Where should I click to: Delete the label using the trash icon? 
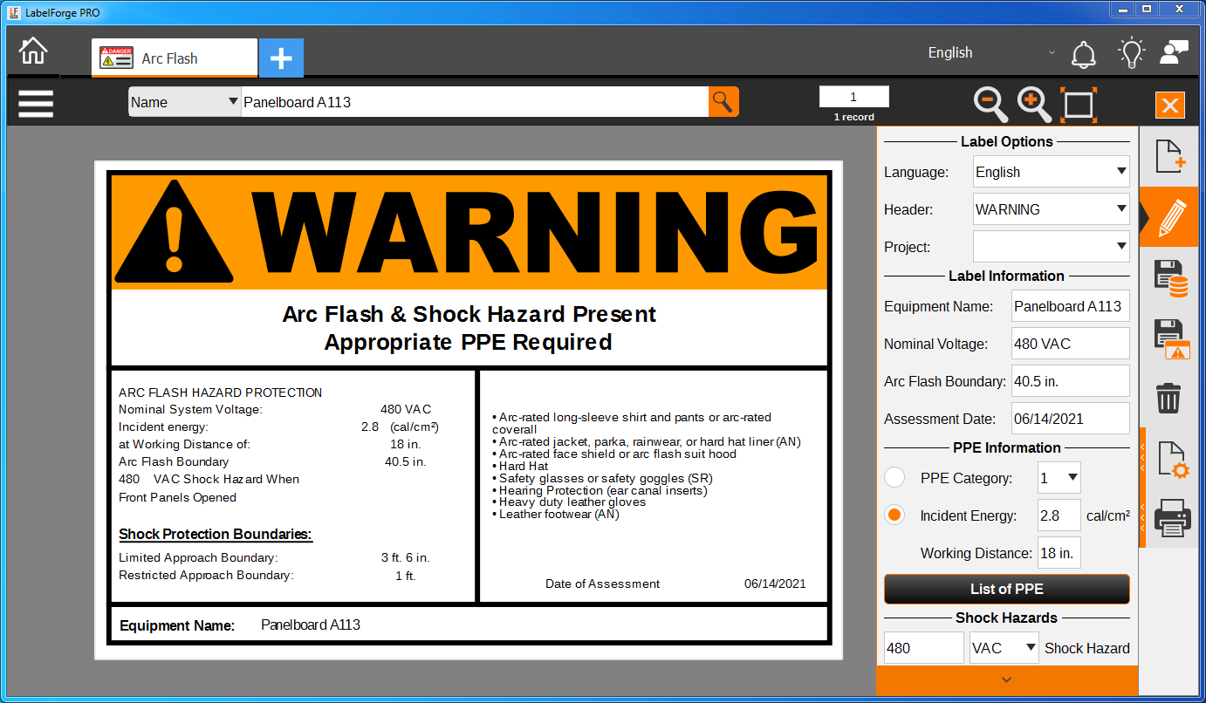tap(1169, 399)
